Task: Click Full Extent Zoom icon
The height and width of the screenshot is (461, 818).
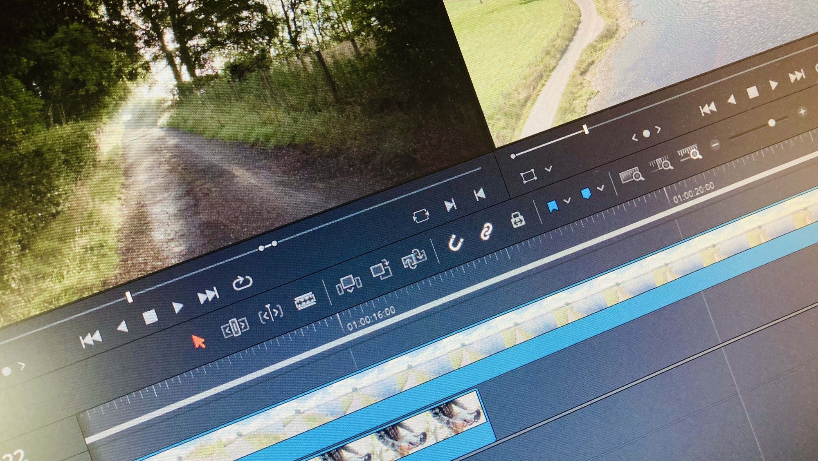Action: (632, 176)
